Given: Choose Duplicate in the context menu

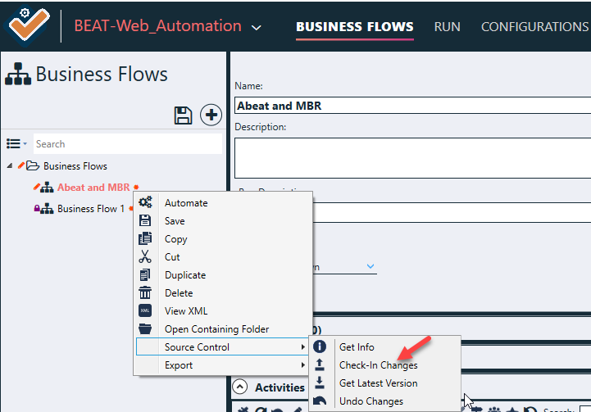Looking at the screenshot, I should tap(185, 275).
